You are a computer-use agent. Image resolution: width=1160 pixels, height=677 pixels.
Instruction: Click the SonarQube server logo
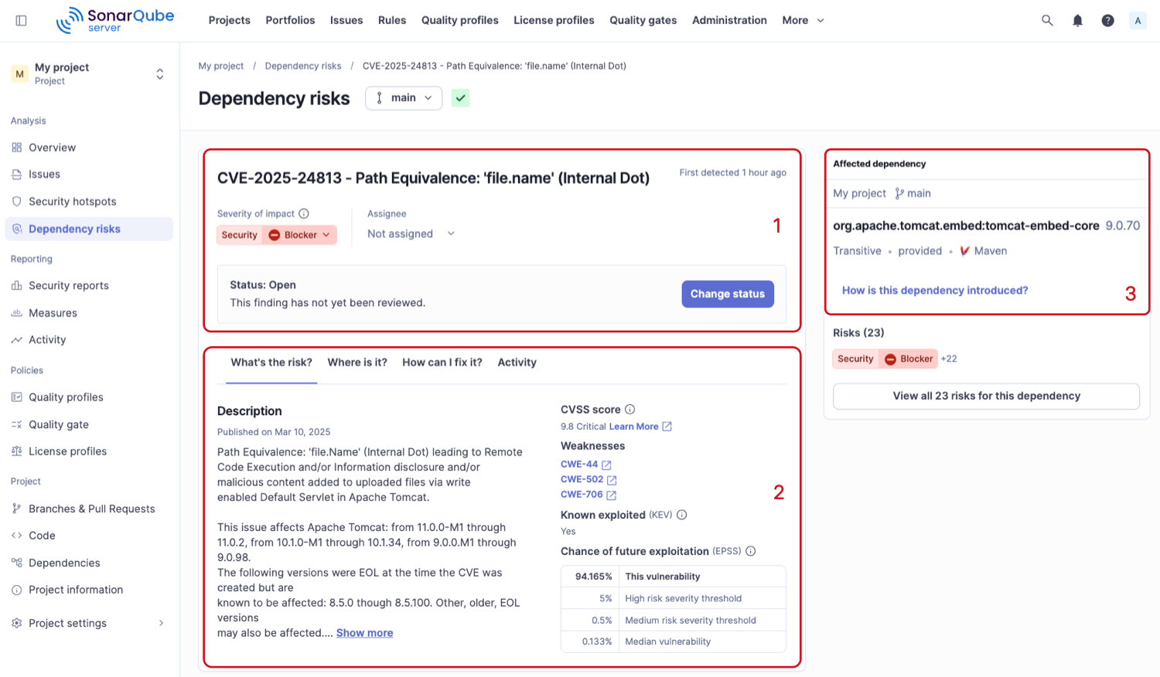tap(113, 19)
